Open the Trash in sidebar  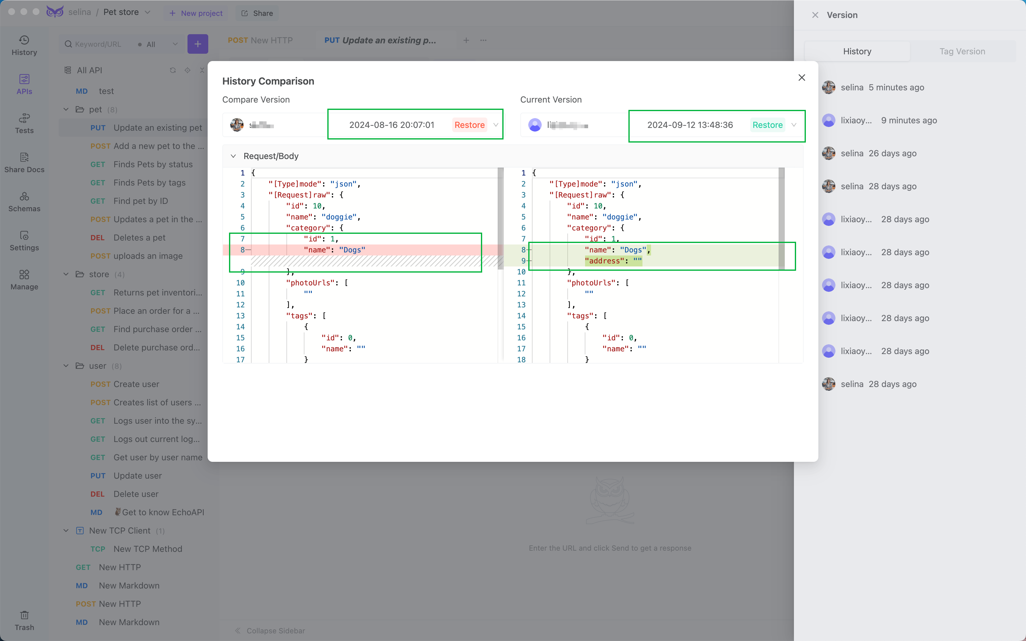click(x=24, y=621)
